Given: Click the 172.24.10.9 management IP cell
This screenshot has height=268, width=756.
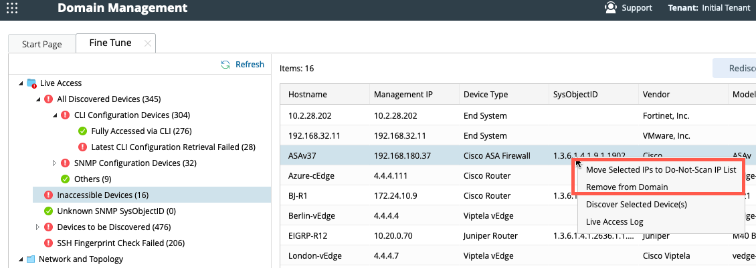Looking at the screenshot, I should point(394,195).
